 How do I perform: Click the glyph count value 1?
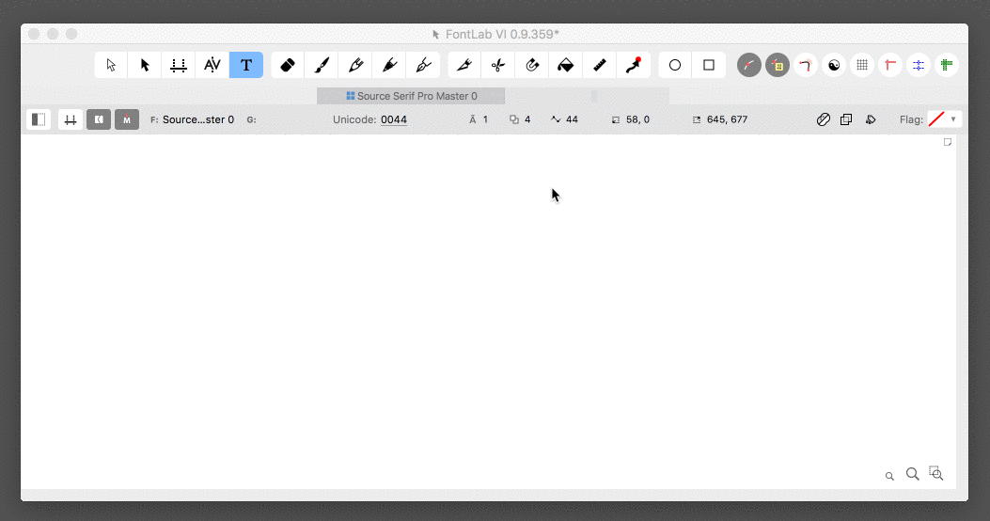pyautogui.click(x=485, y=119)
